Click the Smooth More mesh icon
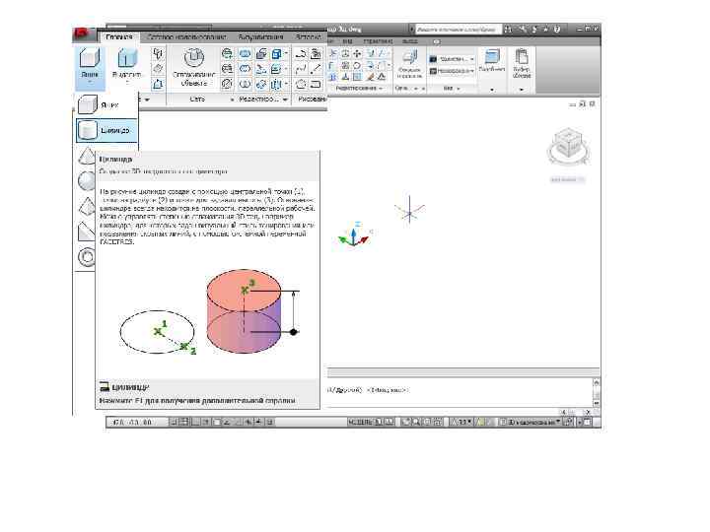The height and width of the screenshot is (532, 710). [228, 54]
